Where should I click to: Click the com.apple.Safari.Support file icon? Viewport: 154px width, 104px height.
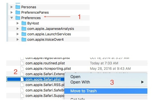22,95
